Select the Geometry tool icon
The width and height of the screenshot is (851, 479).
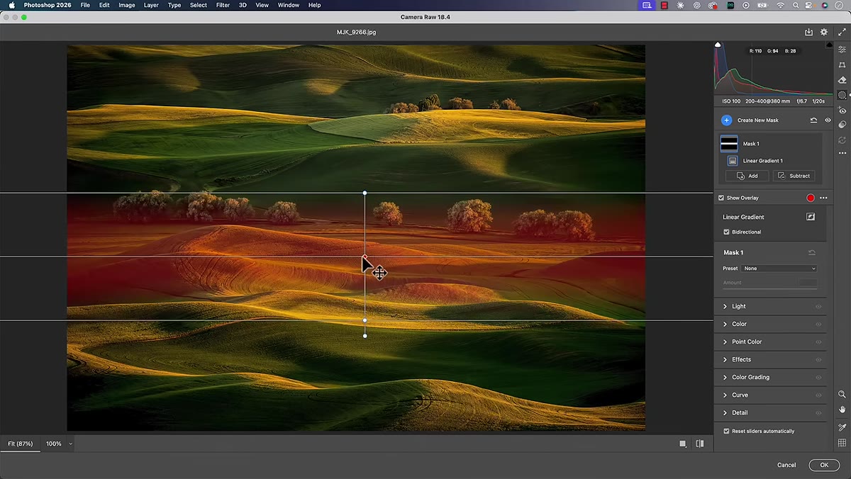coord(842,64)
